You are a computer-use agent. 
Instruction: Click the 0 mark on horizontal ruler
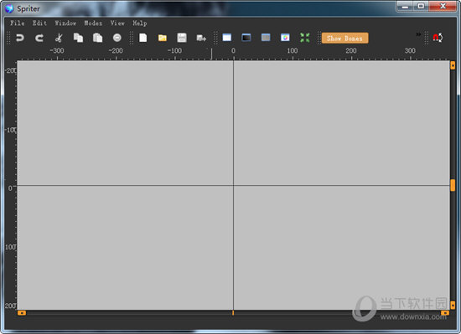click(234, 51)
